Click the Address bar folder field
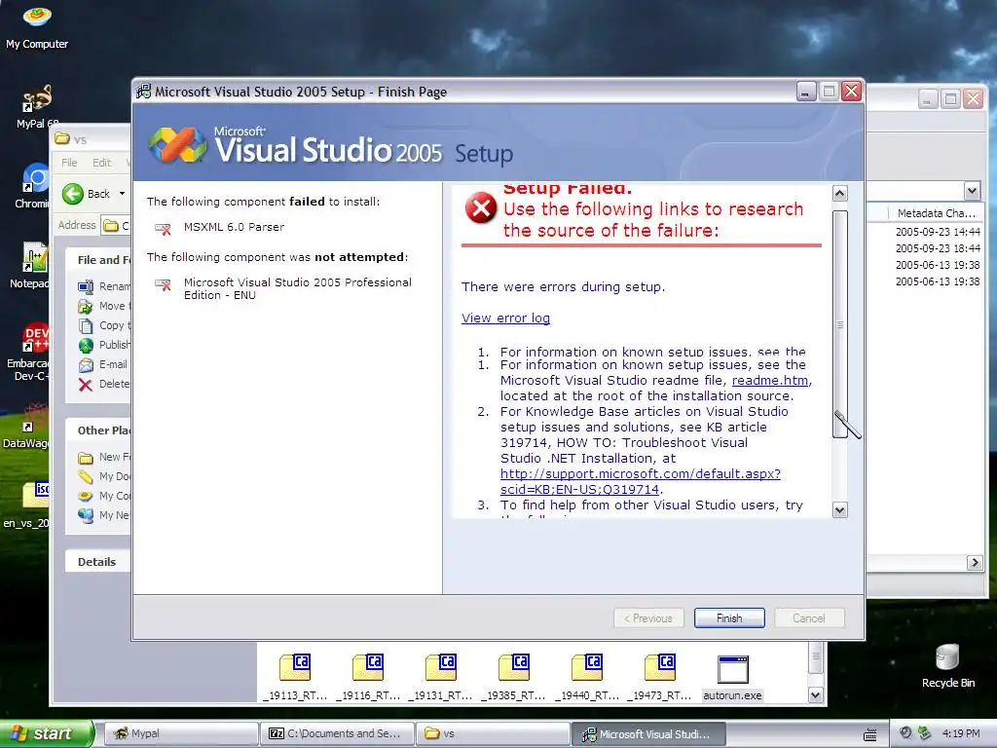Image resolution: width=997 pixels, height=748 pixels. click(116, 225)
